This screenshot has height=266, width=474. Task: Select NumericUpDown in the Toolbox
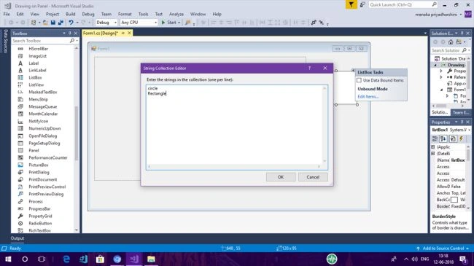pyautogui.click(x=44, y=128)
